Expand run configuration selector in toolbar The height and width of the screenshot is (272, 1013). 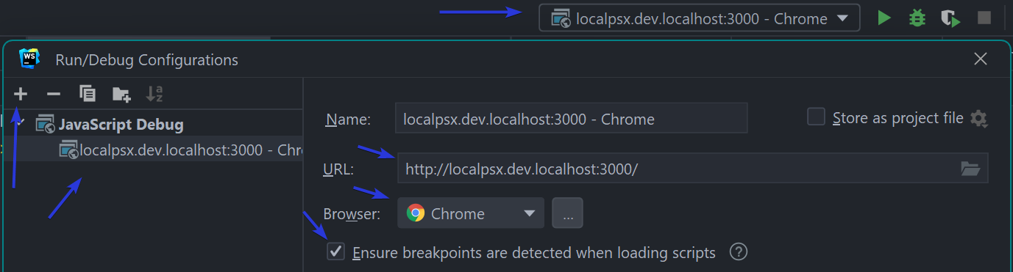point(700,18)
